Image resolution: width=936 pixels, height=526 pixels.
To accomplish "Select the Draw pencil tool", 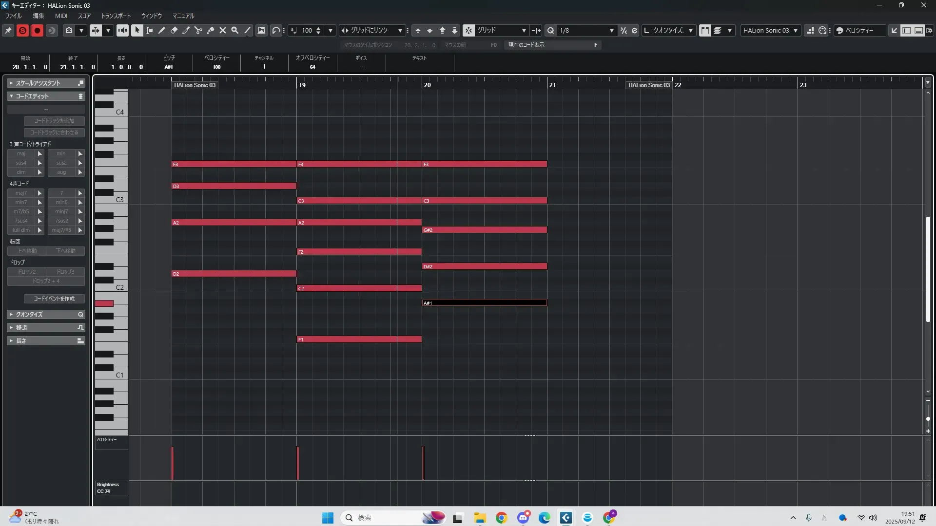I will [162, 30].
